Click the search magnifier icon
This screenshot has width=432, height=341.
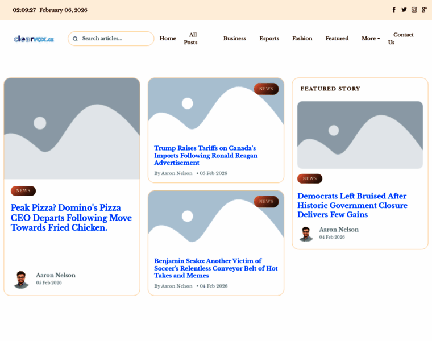point(75,39)
